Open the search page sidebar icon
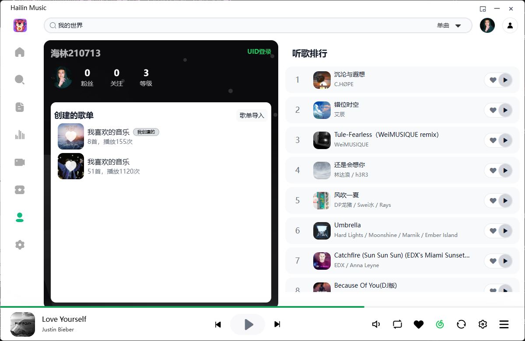The image size is (525, 341). [x=20, y=80]
